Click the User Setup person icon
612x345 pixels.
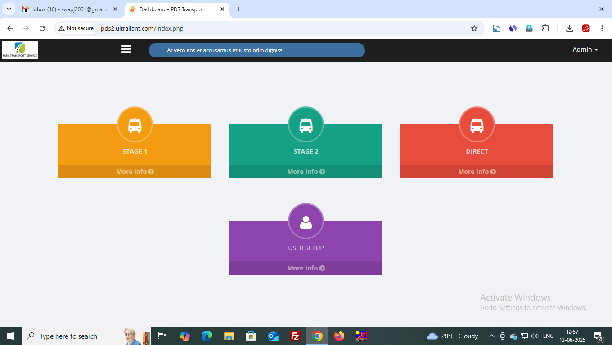[306, 221]
